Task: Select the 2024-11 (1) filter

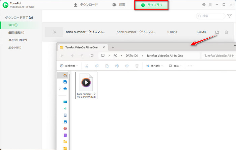Action: click(x=15, y=48)
